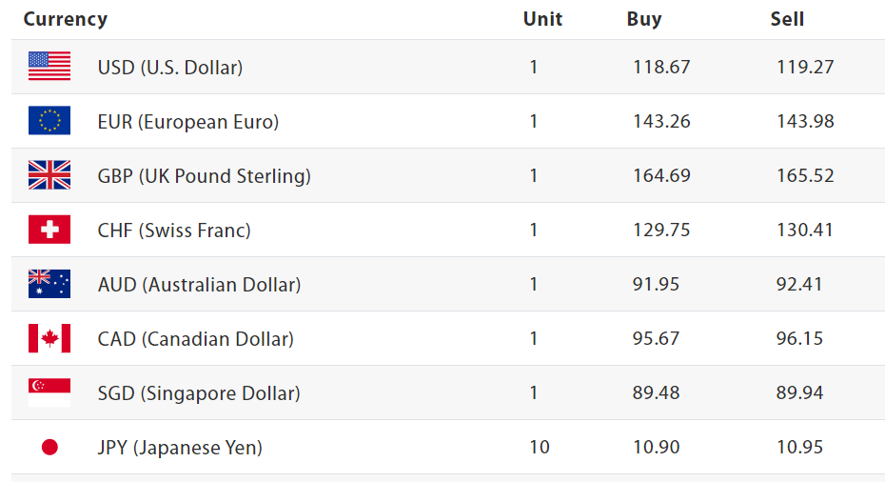This screenshot has height=482, width=885.
Task: Click the USD buy rate 118.67
Action: [x=661, y=68]
